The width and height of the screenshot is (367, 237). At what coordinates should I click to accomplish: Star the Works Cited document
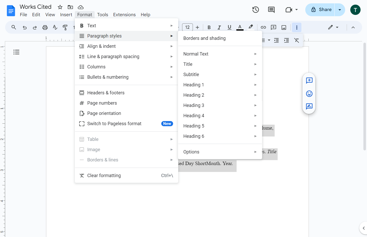point(60,7)
